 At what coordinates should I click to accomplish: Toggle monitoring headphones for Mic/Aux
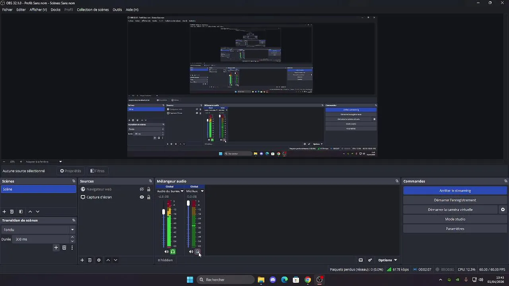(198, 251)
